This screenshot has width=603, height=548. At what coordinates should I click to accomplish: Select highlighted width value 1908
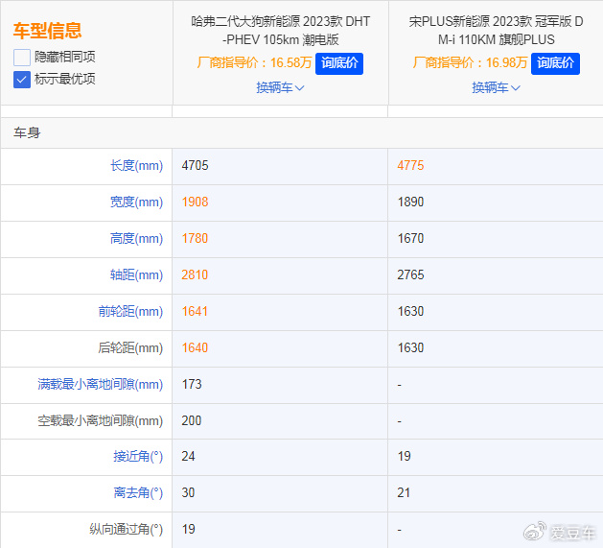[x=195, y=203]
